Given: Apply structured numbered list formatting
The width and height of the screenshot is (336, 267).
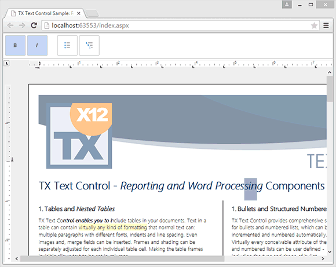Looking at the screenshot, I should pyautogui.click(x=89, y=45).
